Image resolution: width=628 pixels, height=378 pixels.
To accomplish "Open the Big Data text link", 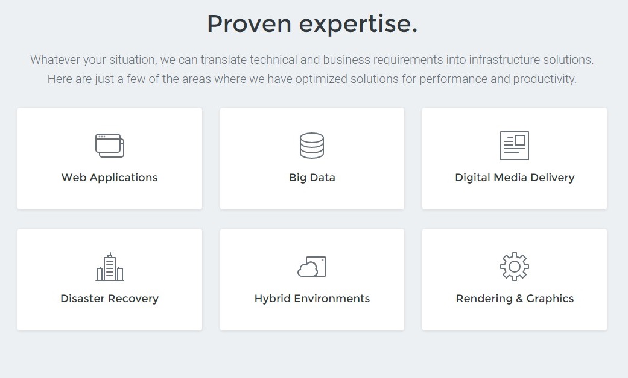I will tap(312, 178).
